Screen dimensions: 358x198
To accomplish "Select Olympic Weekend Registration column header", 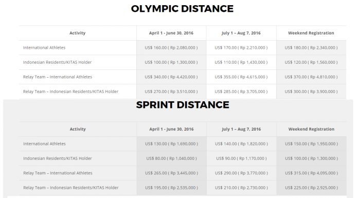I will (x=311, y=33).
